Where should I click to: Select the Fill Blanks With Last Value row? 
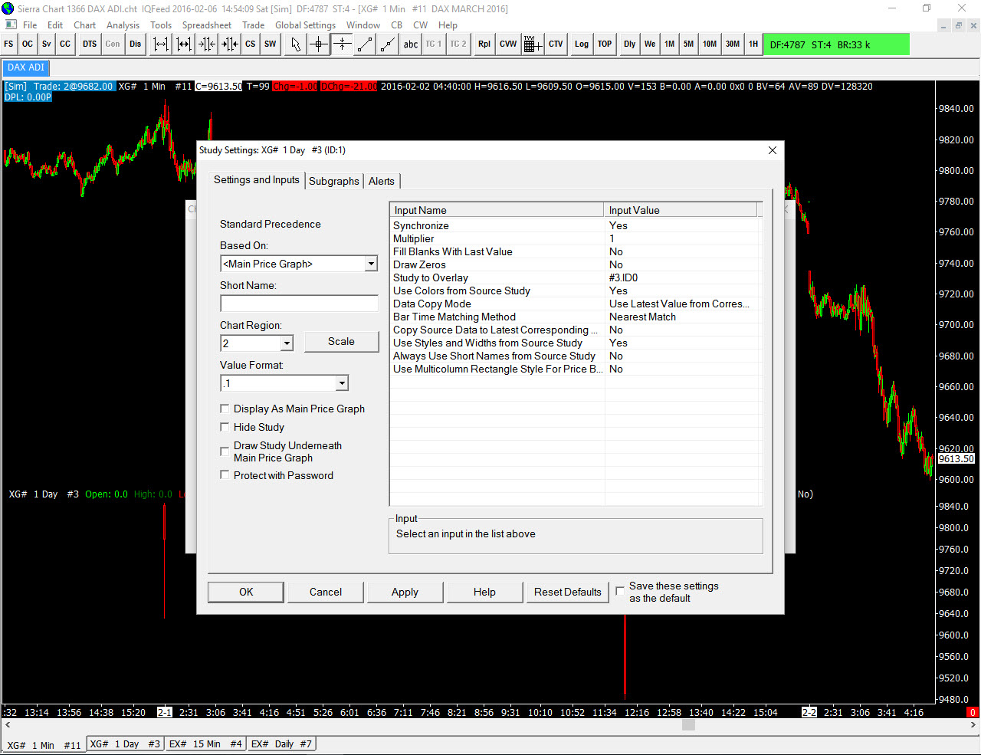coord(576,251)
